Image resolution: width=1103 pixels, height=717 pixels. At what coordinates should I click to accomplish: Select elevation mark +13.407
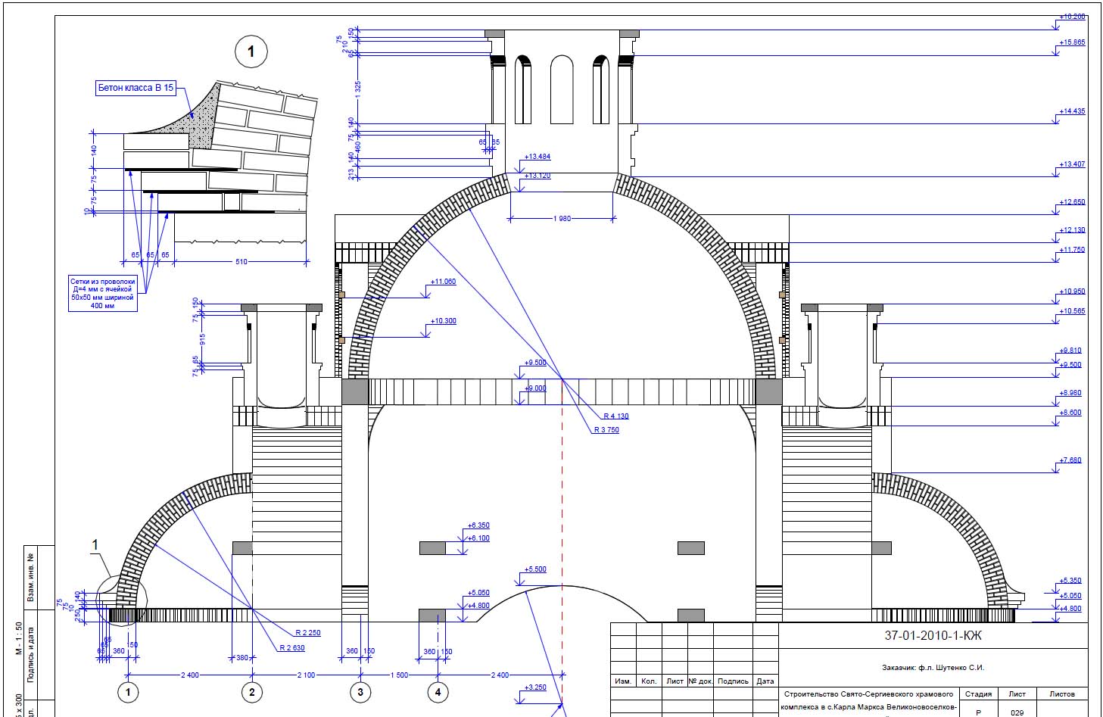[1072, 164]
